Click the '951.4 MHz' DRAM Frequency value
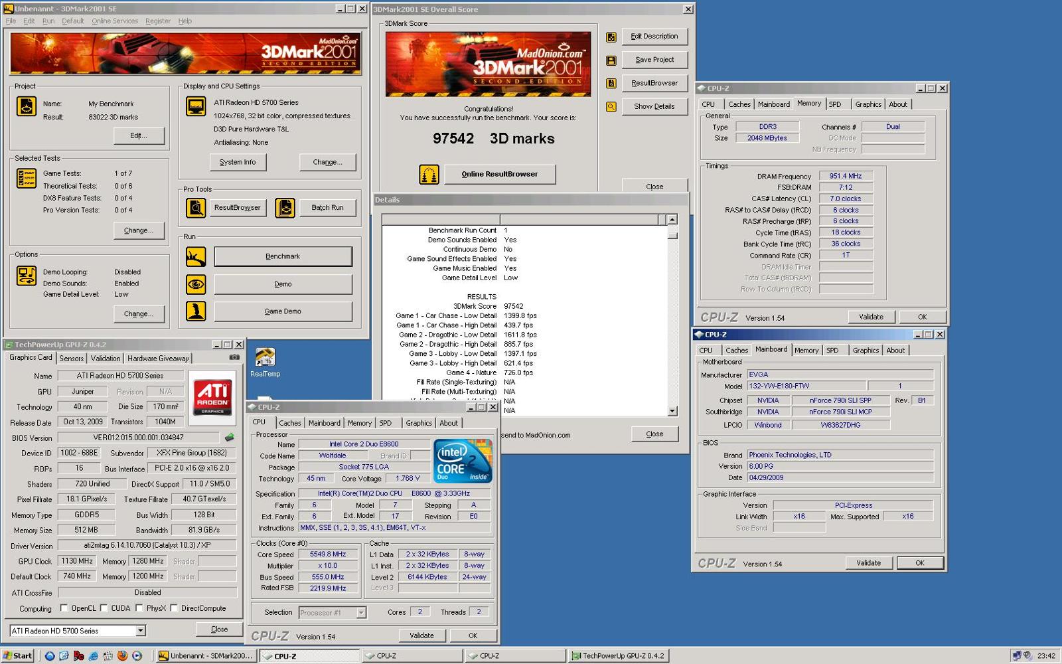 point(846,176)
